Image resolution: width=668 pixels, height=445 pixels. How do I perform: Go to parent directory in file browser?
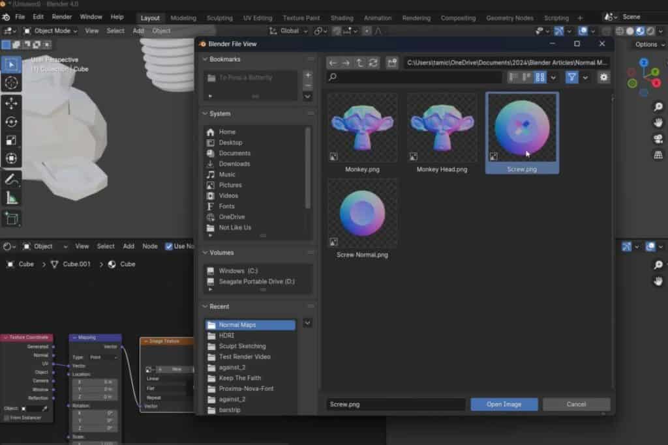coord(359,63)
